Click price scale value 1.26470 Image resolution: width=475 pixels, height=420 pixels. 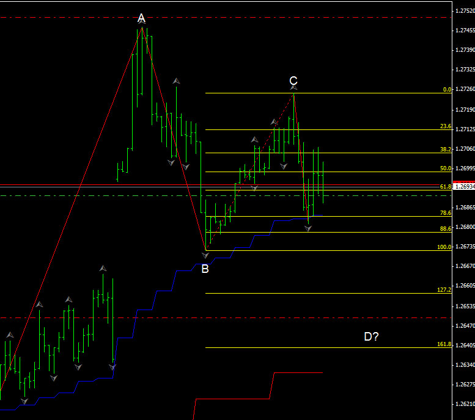point(465,326)
